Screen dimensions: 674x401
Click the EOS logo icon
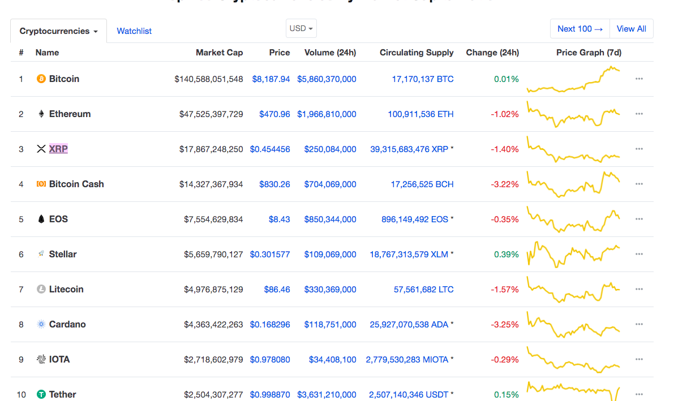click(41, 219)
